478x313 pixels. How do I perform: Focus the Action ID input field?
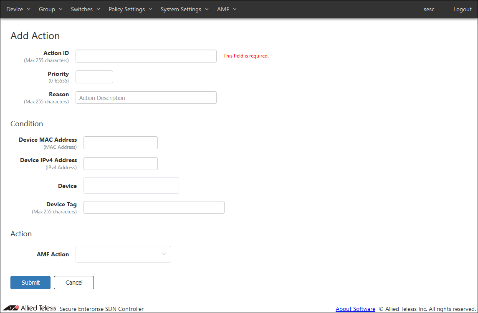click(x=146, y=56)
